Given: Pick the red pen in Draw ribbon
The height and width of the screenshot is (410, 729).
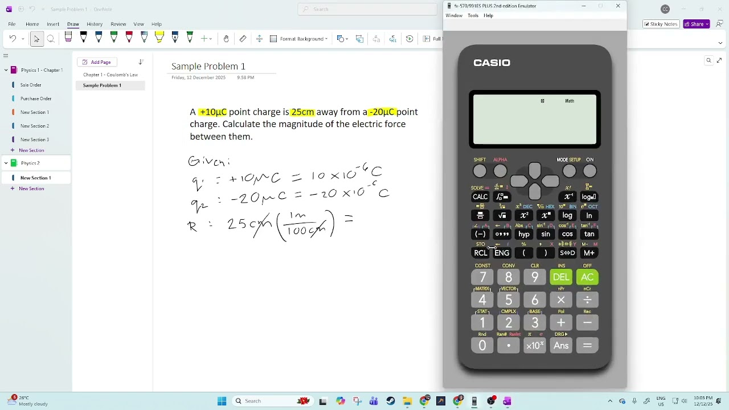Looking at the screenshot, I should 129,38.
